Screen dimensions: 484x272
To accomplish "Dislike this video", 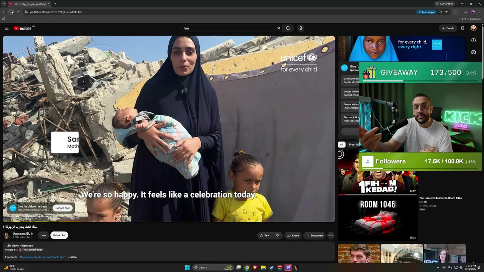I will 278,236.
